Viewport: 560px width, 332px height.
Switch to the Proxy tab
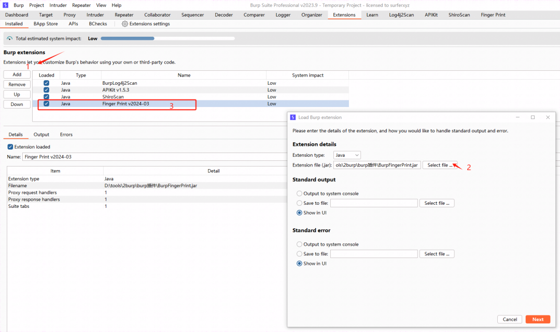click(x=69, y=15)
